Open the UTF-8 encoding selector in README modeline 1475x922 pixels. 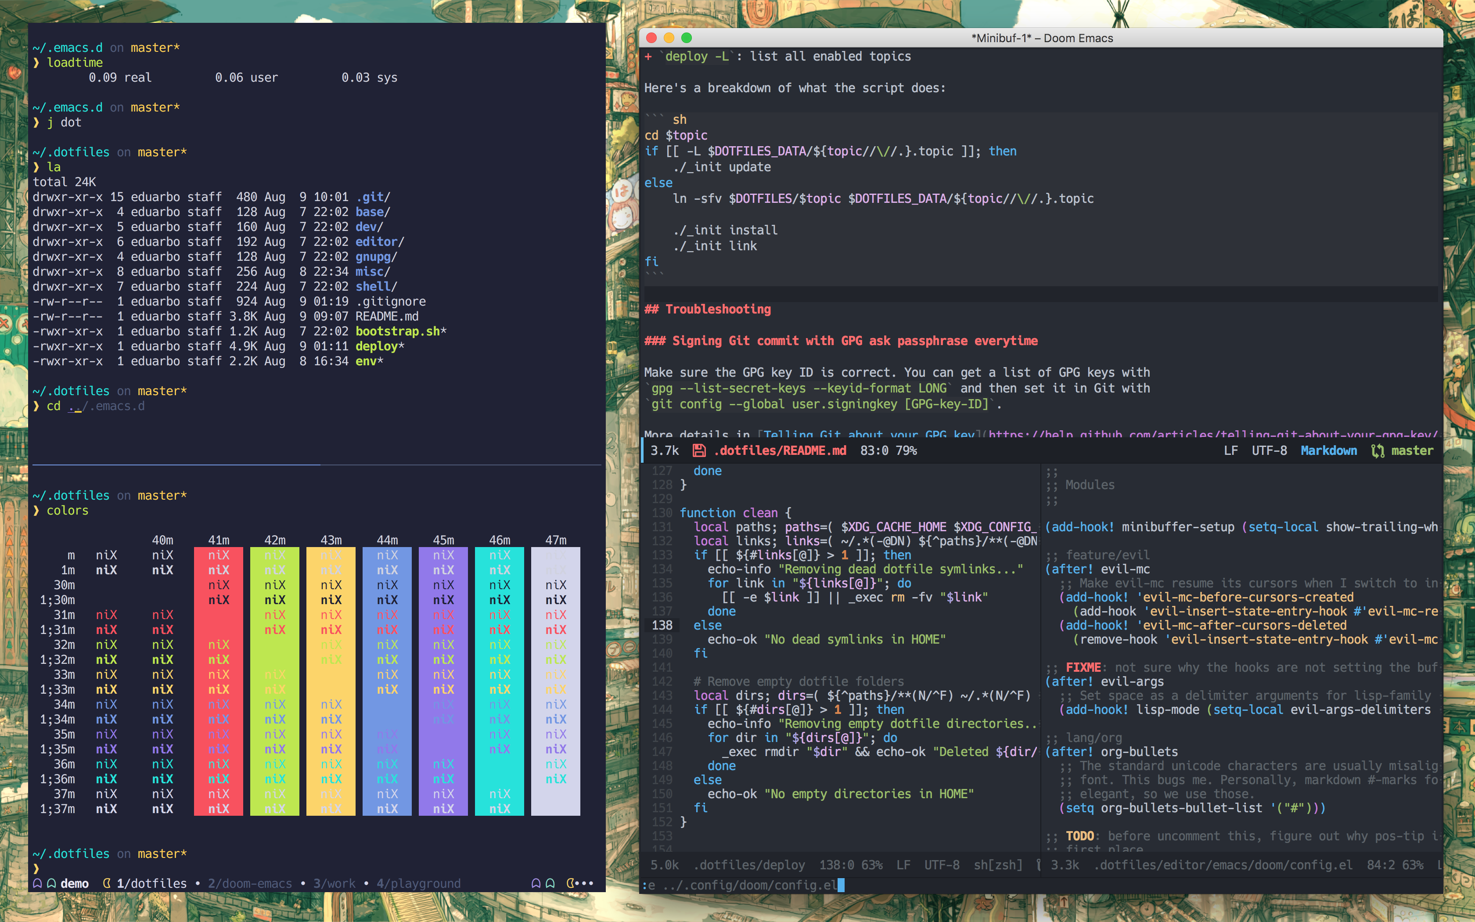click(x=1269, y=450)
